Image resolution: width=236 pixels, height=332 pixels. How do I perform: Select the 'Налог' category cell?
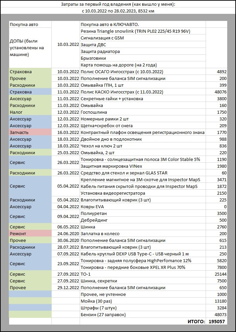coord(30,112)
